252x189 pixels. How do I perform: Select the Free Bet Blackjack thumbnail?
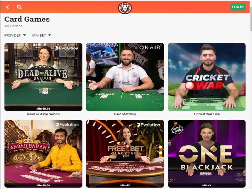pyautogui.click(x=125, y=154)
